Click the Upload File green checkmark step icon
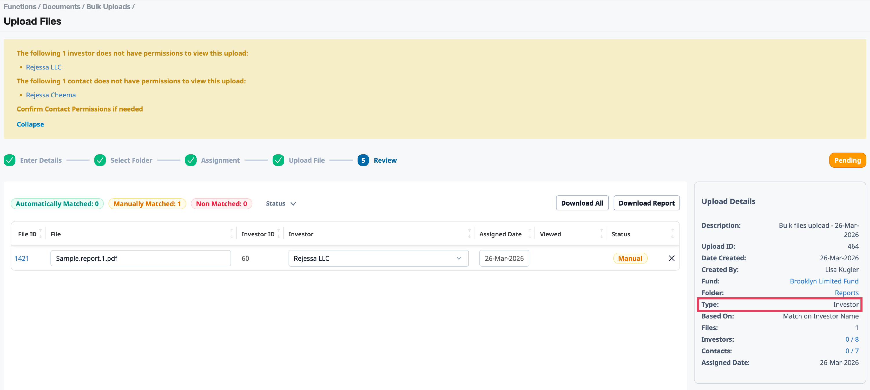This screenshot has width=870, height=390. tap(278, 160)
